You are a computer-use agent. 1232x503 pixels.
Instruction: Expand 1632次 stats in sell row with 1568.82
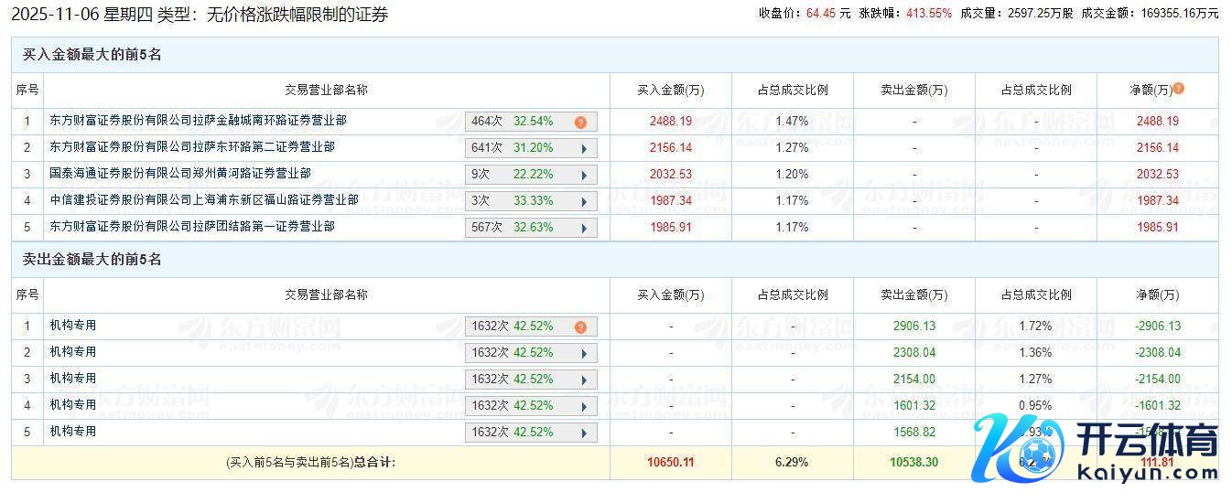click(584, 433)
